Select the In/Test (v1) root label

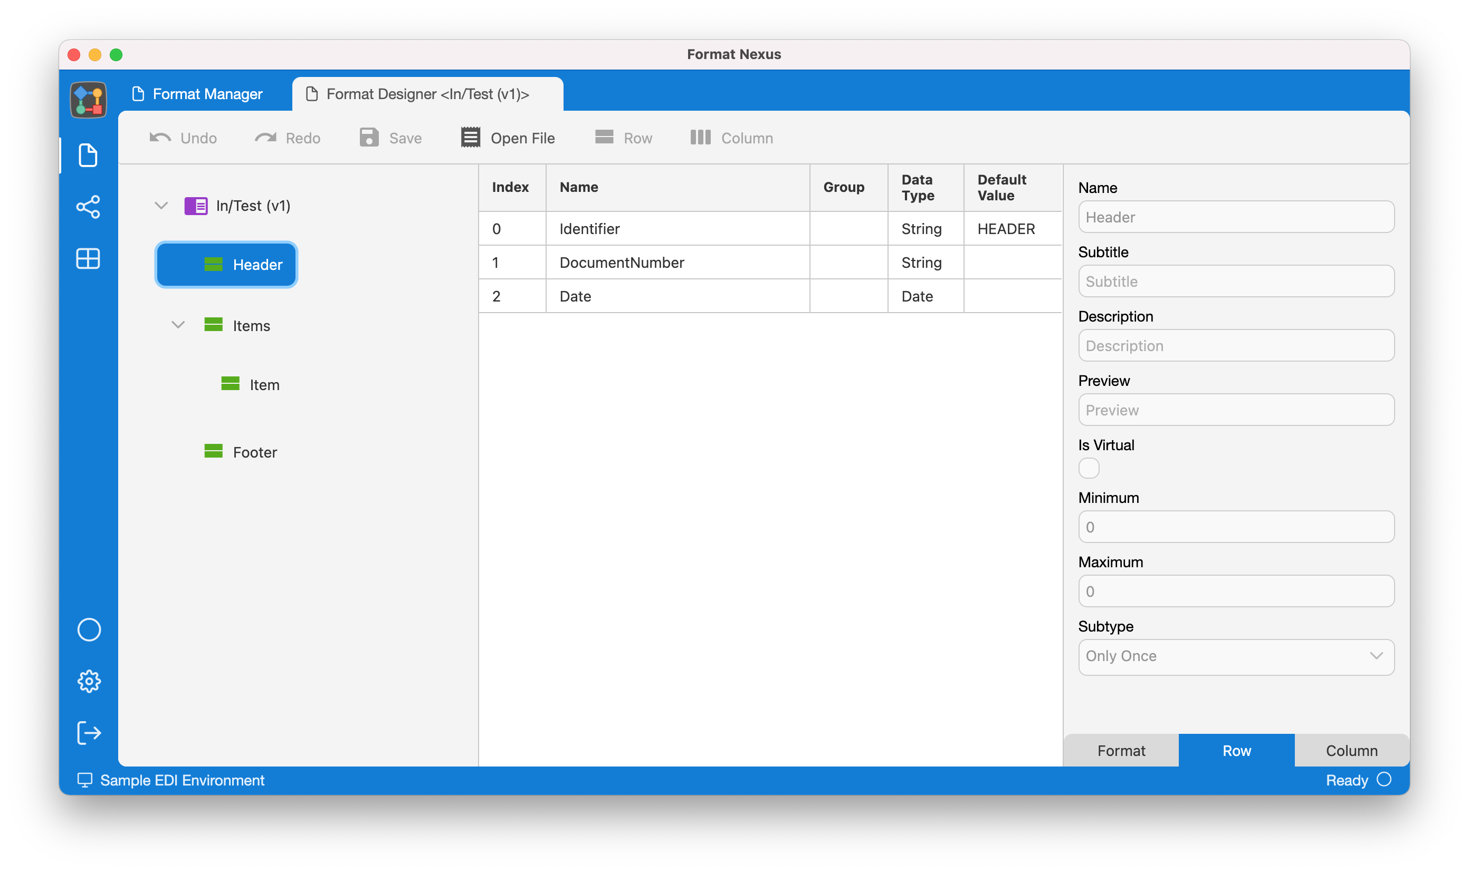coord(253,206)
